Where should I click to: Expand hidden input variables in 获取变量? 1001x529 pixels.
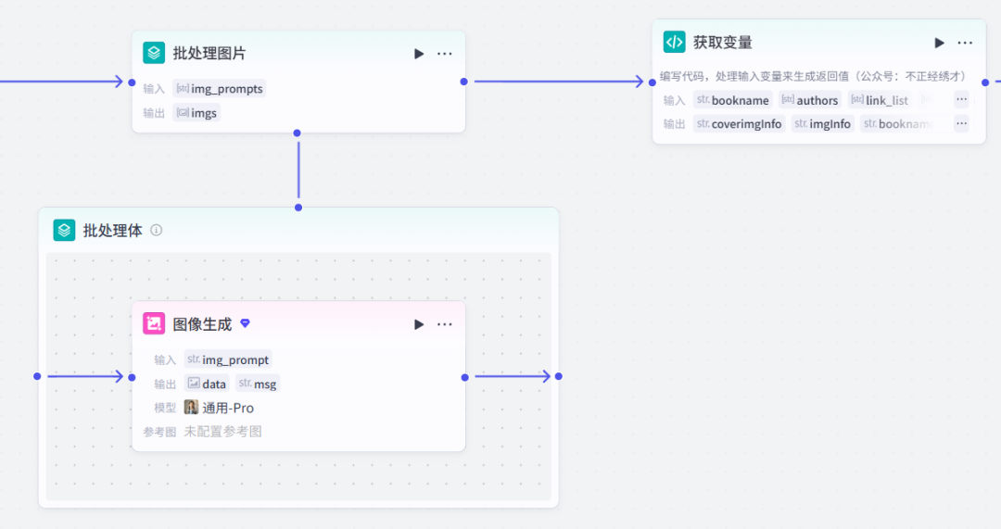click(x=961, y=100)
